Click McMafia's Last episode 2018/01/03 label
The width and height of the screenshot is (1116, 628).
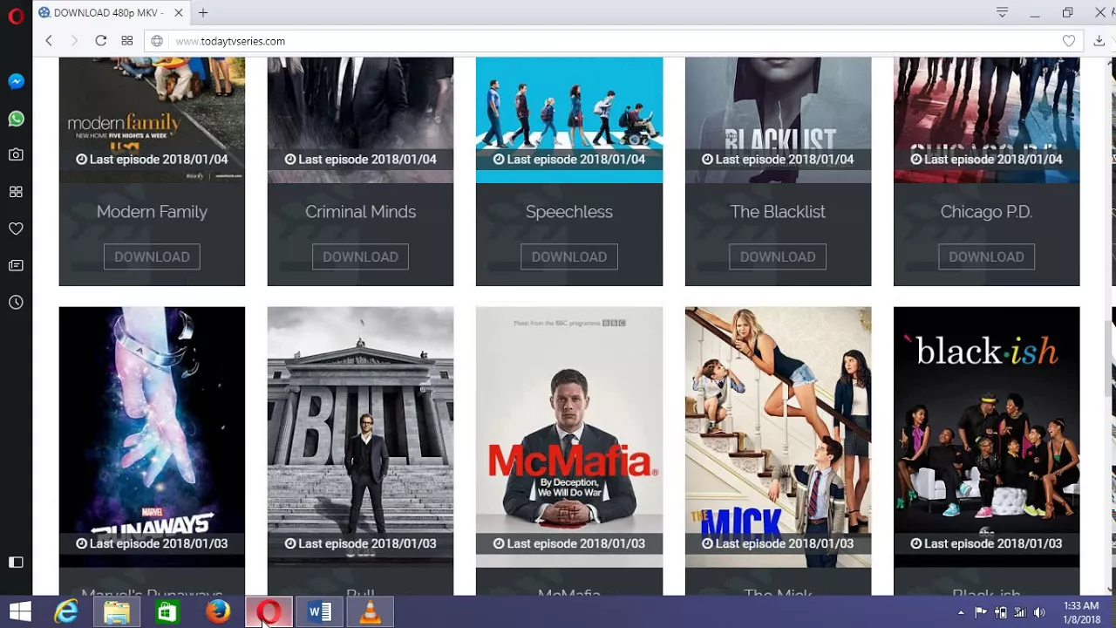(569, 543)
